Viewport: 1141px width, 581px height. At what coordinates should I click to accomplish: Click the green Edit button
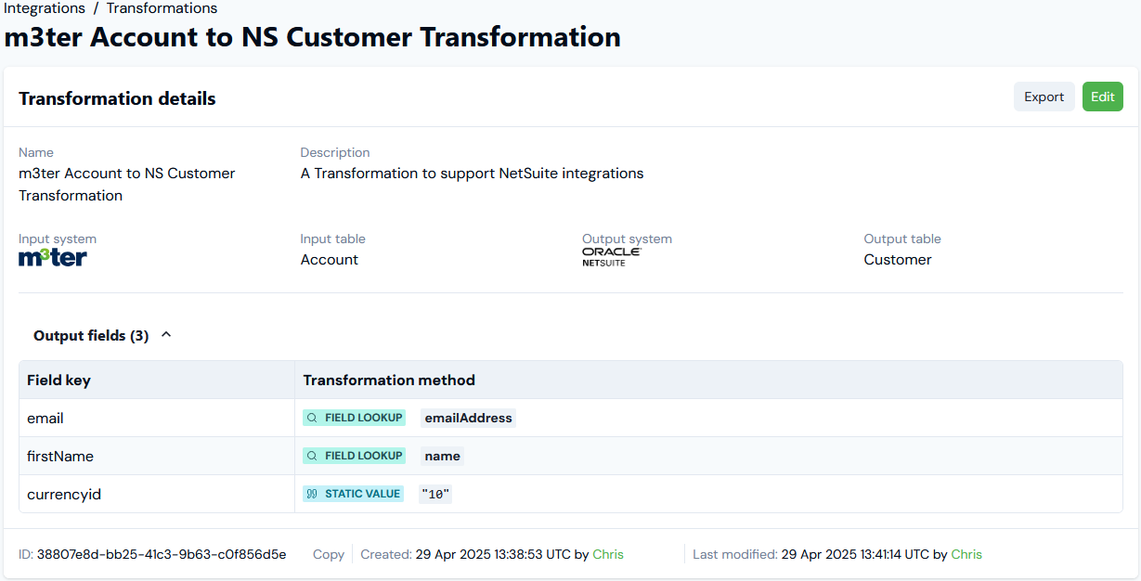point(1102,97)
